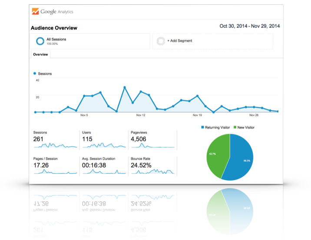This screenshot has width=311, height=240.
Task: Click the Users 115 metric sparkline
Action: 104,145
